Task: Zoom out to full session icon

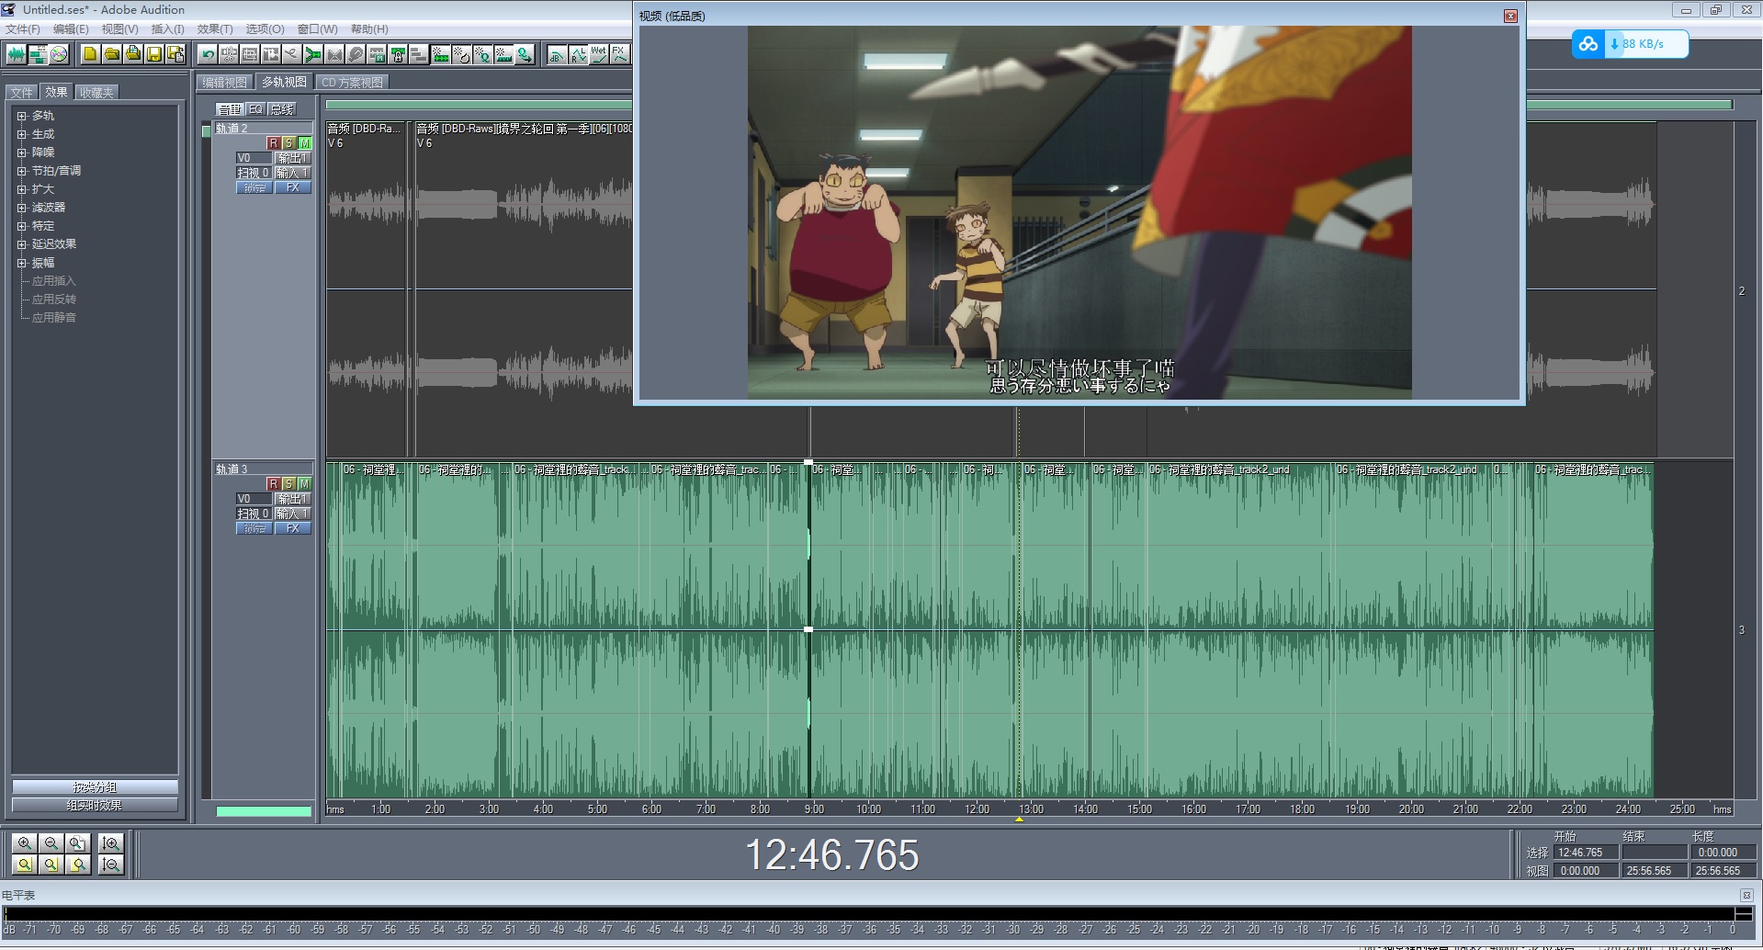Action: 78,843
